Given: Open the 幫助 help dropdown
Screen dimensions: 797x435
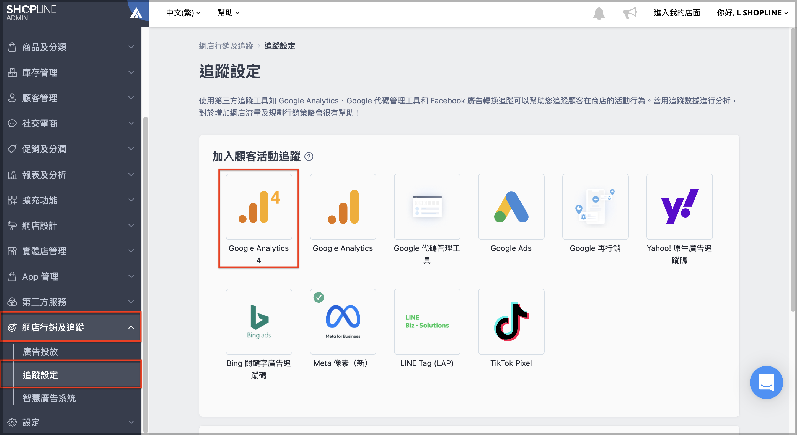Looking at the screenshot, I should 229,13.
